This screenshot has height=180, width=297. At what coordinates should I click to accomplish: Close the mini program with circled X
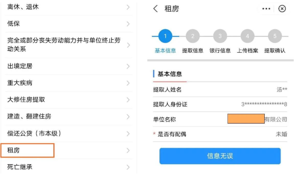[x=282, y=9]
